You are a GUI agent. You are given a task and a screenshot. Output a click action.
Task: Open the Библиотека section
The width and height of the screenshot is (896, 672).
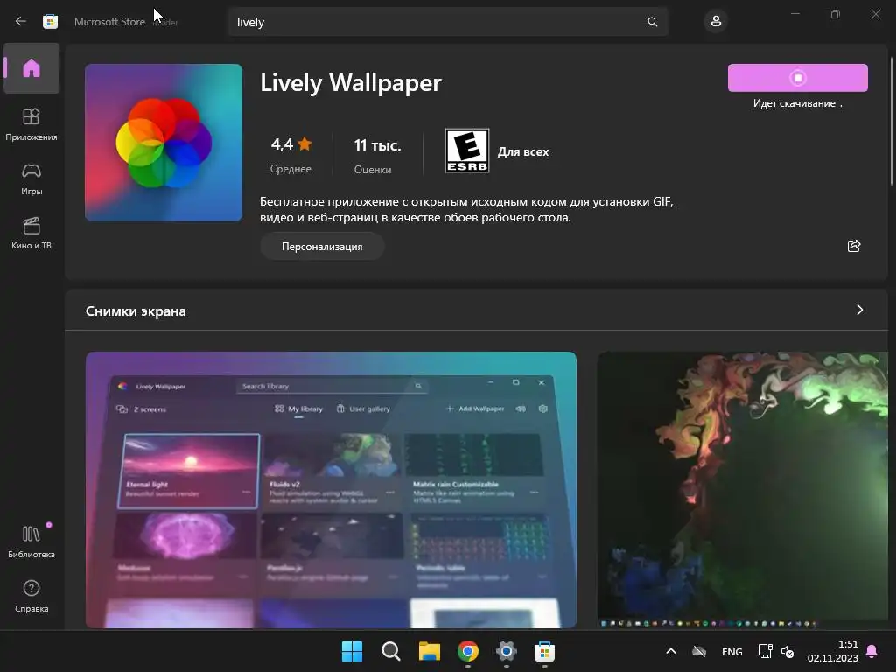31,542
